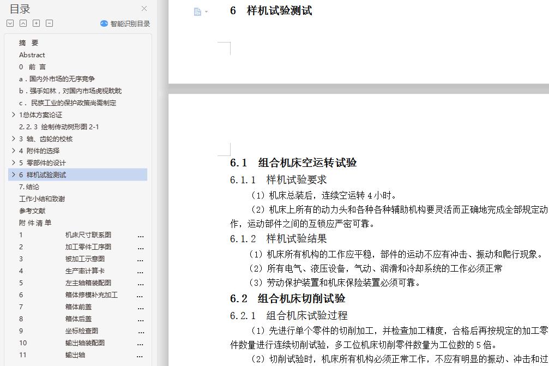Open outline entry b．强手如林，对国内市场虎视眈眈

click(70, 91)
